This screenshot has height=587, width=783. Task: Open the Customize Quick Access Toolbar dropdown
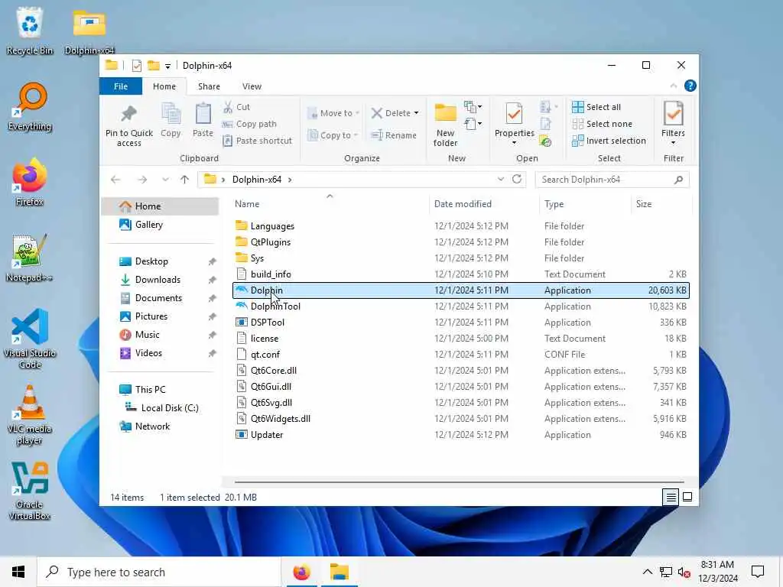[x=167, y=66]
